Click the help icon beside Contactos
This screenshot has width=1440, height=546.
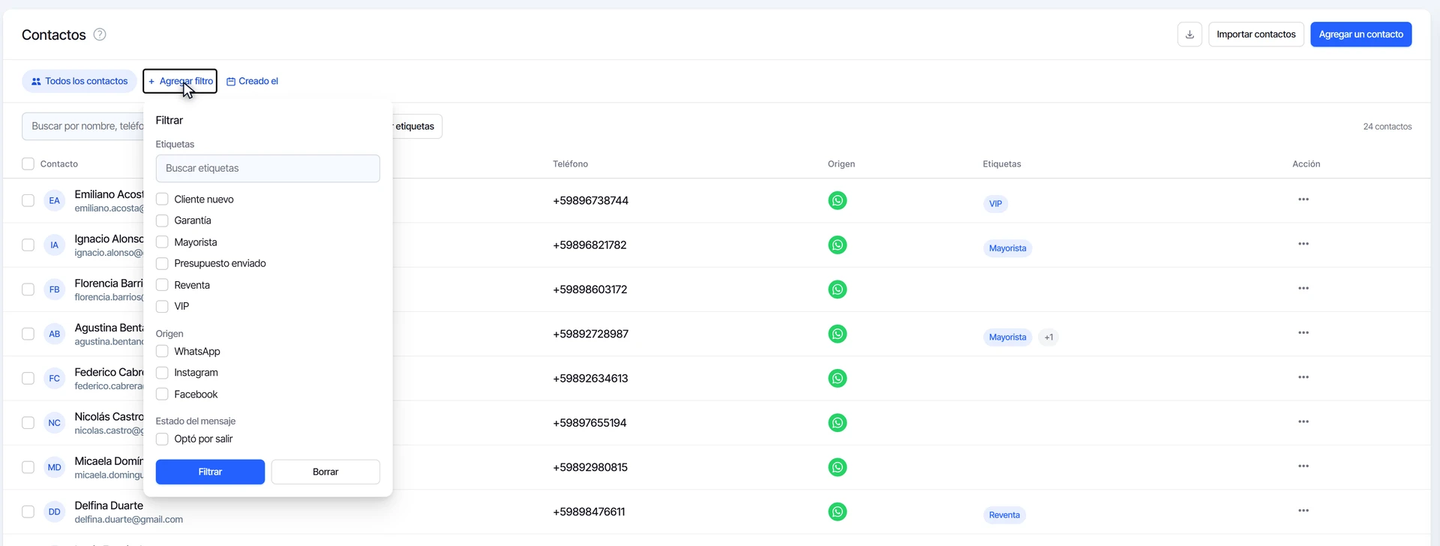[100, 34]
